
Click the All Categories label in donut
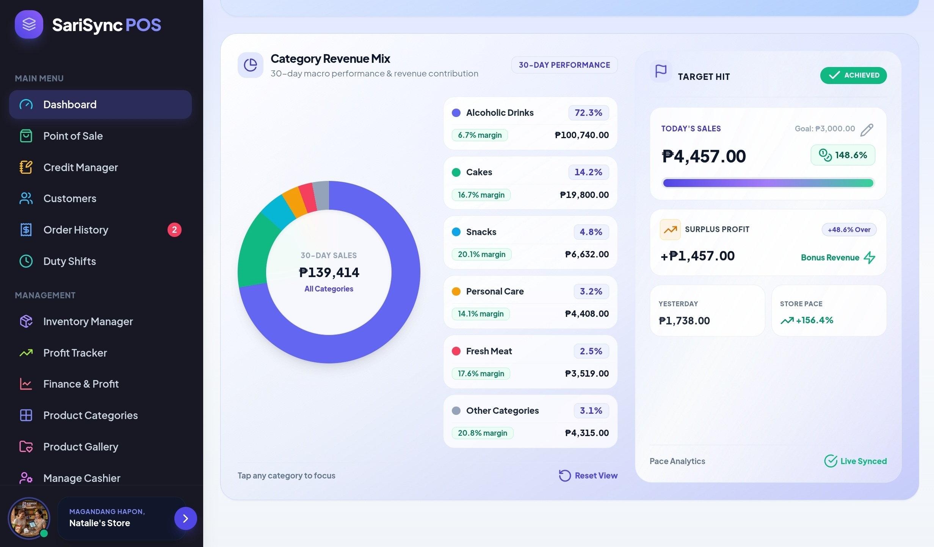329,289
